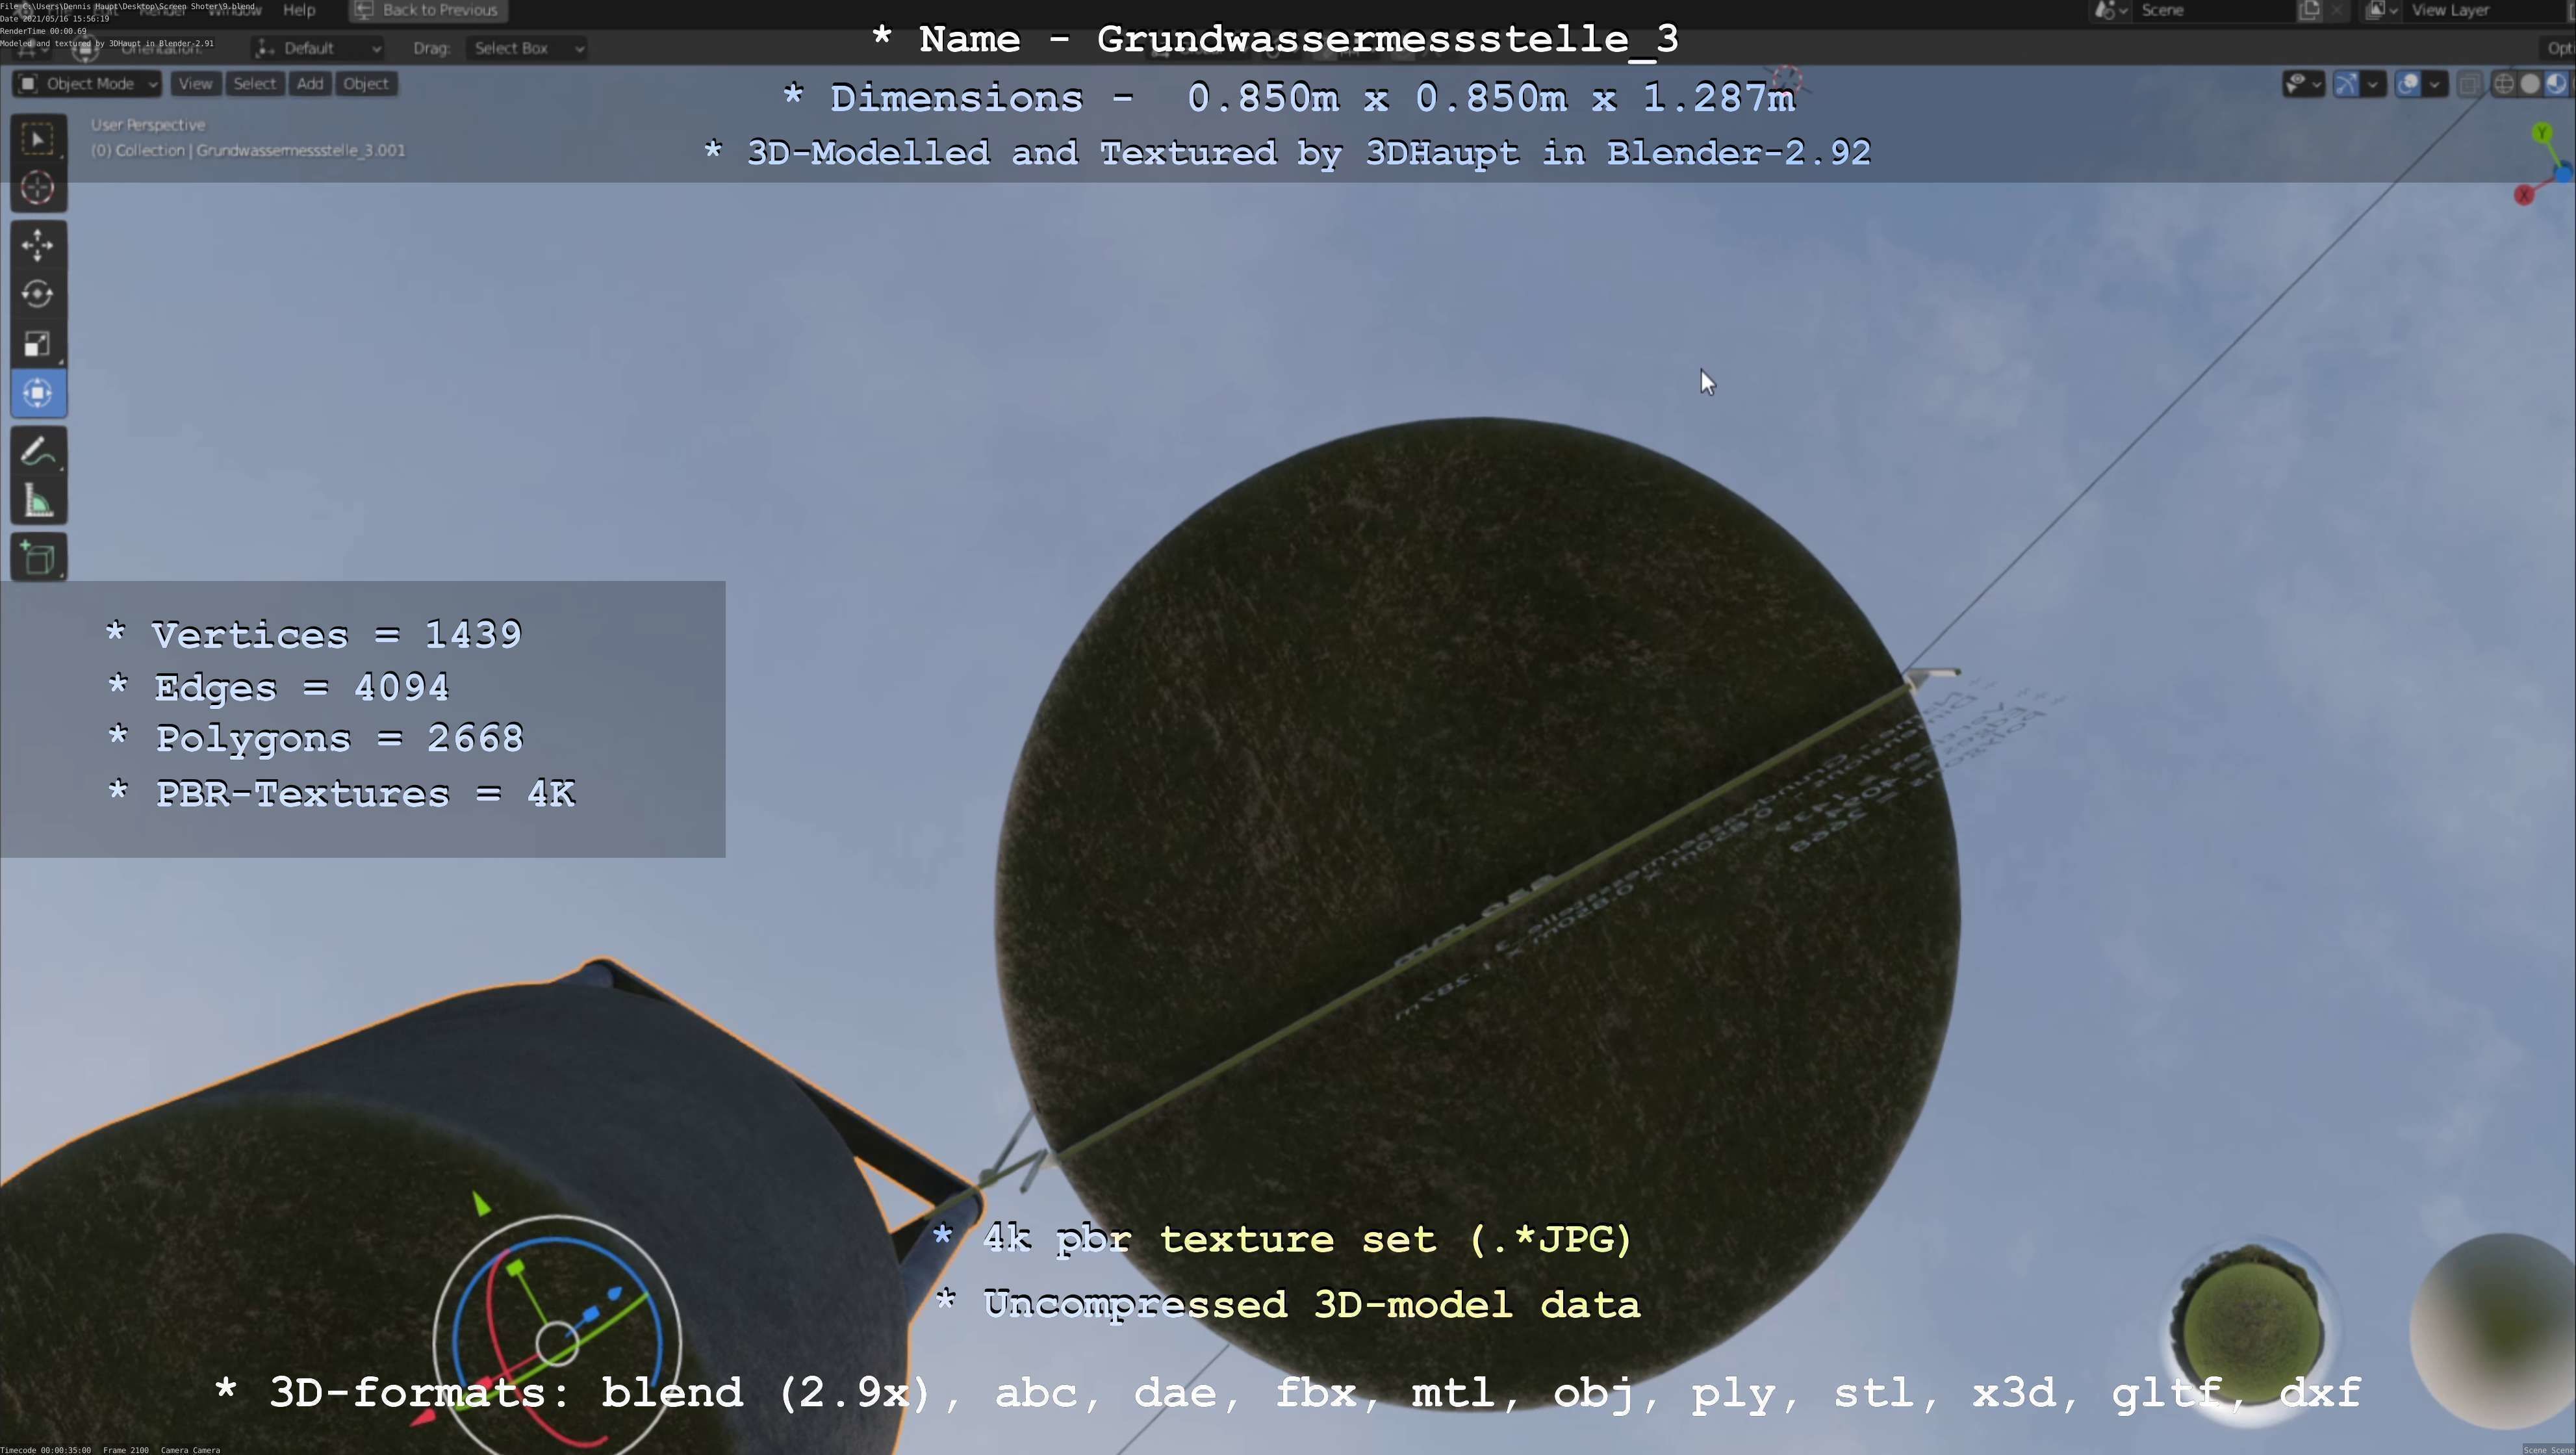The width and height of the screenshot is (2576, 1455).
Task: Open the Object Mode dropdown
Action: 87,84
